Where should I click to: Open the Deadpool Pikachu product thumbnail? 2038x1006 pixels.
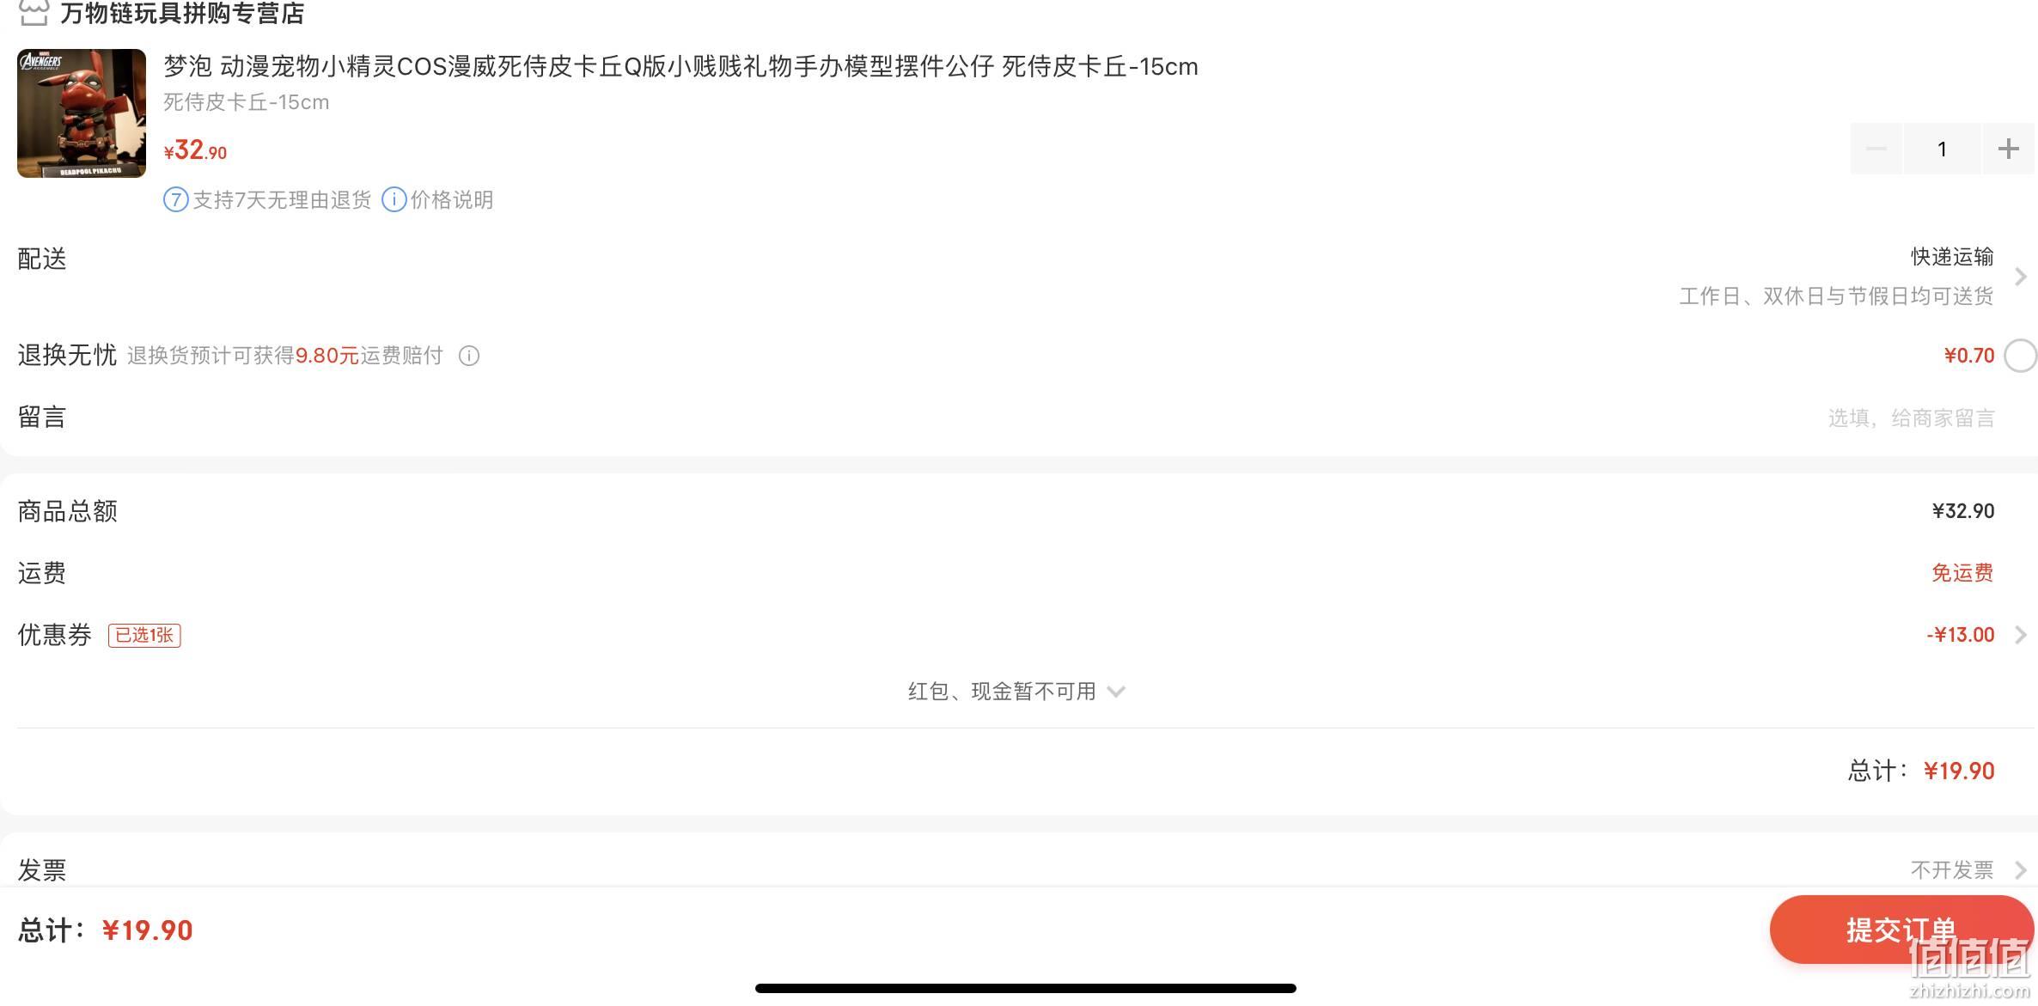click(x=82, y=113)
